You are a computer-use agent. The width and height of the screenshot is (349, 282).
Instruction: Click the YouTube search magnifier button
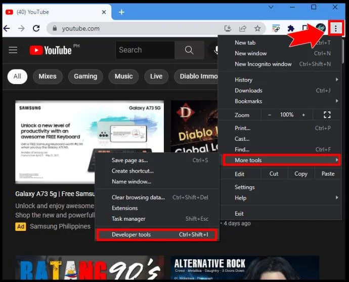[x=189, y=50]
